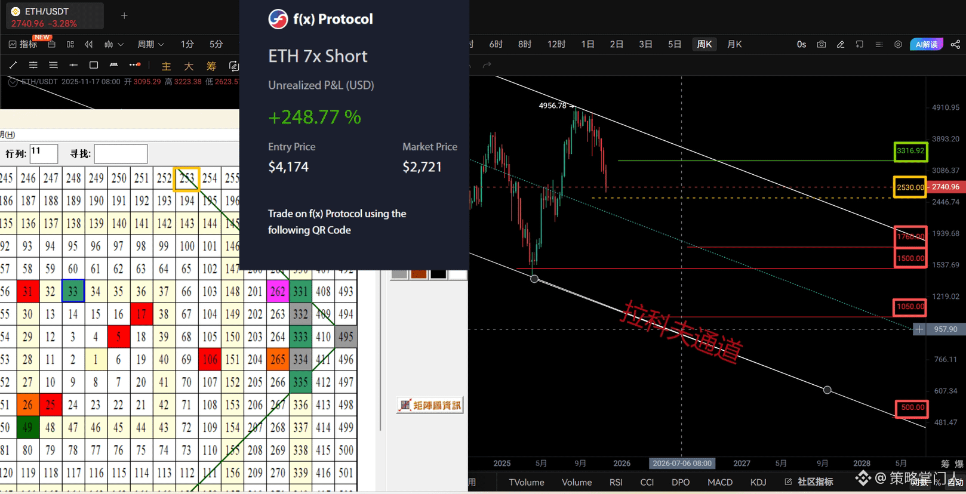Click the pencil drawing edit icon
The image size is (966, 494).
(841, 44)
